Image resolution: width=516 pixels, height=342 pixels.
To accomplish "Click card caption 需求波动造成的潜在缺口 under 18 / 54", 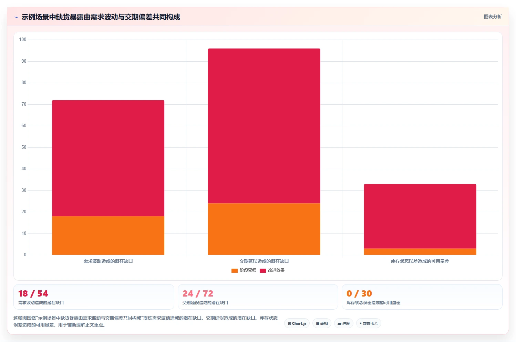I will pos(41,303).
